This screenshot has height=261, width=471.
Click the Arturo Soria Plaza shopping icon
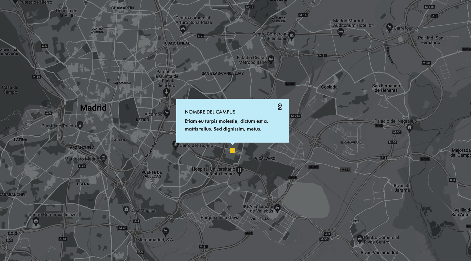click(x=183, y=29)
